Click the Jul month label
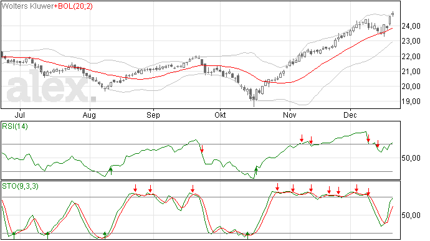Image resolution: width=430 pixels, height=241 pixels. (x=21, y=115)
